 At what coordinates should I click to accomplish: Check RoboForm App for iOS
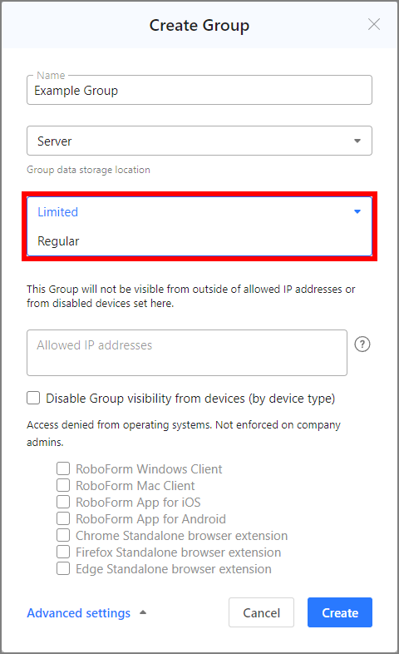[x=63, y=502]
